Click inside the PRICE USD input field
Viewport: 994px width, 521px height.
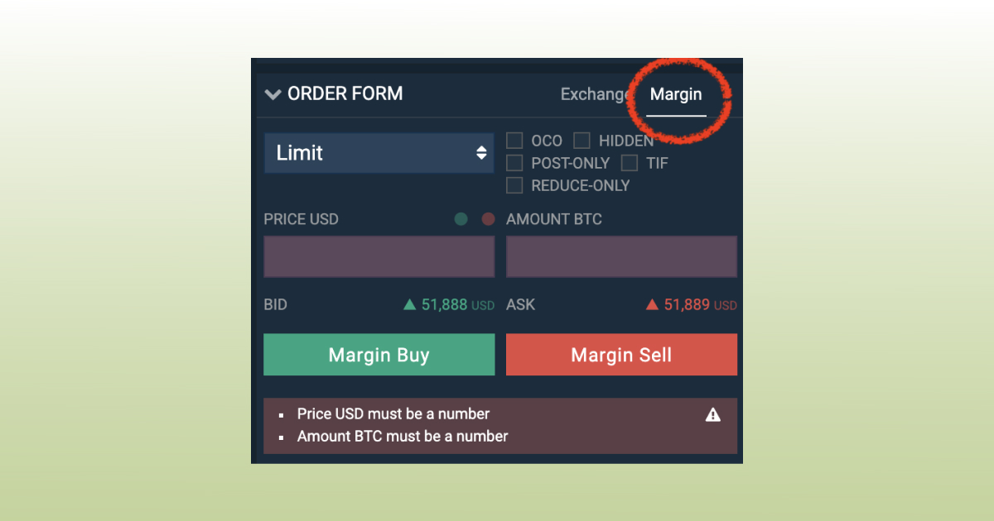click(x=379, y=256)
